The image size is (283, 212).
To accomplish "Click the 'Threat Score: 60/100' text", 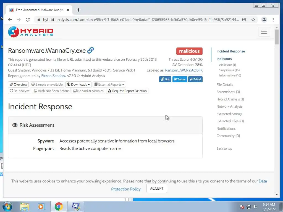I will (x=185, y=59).
